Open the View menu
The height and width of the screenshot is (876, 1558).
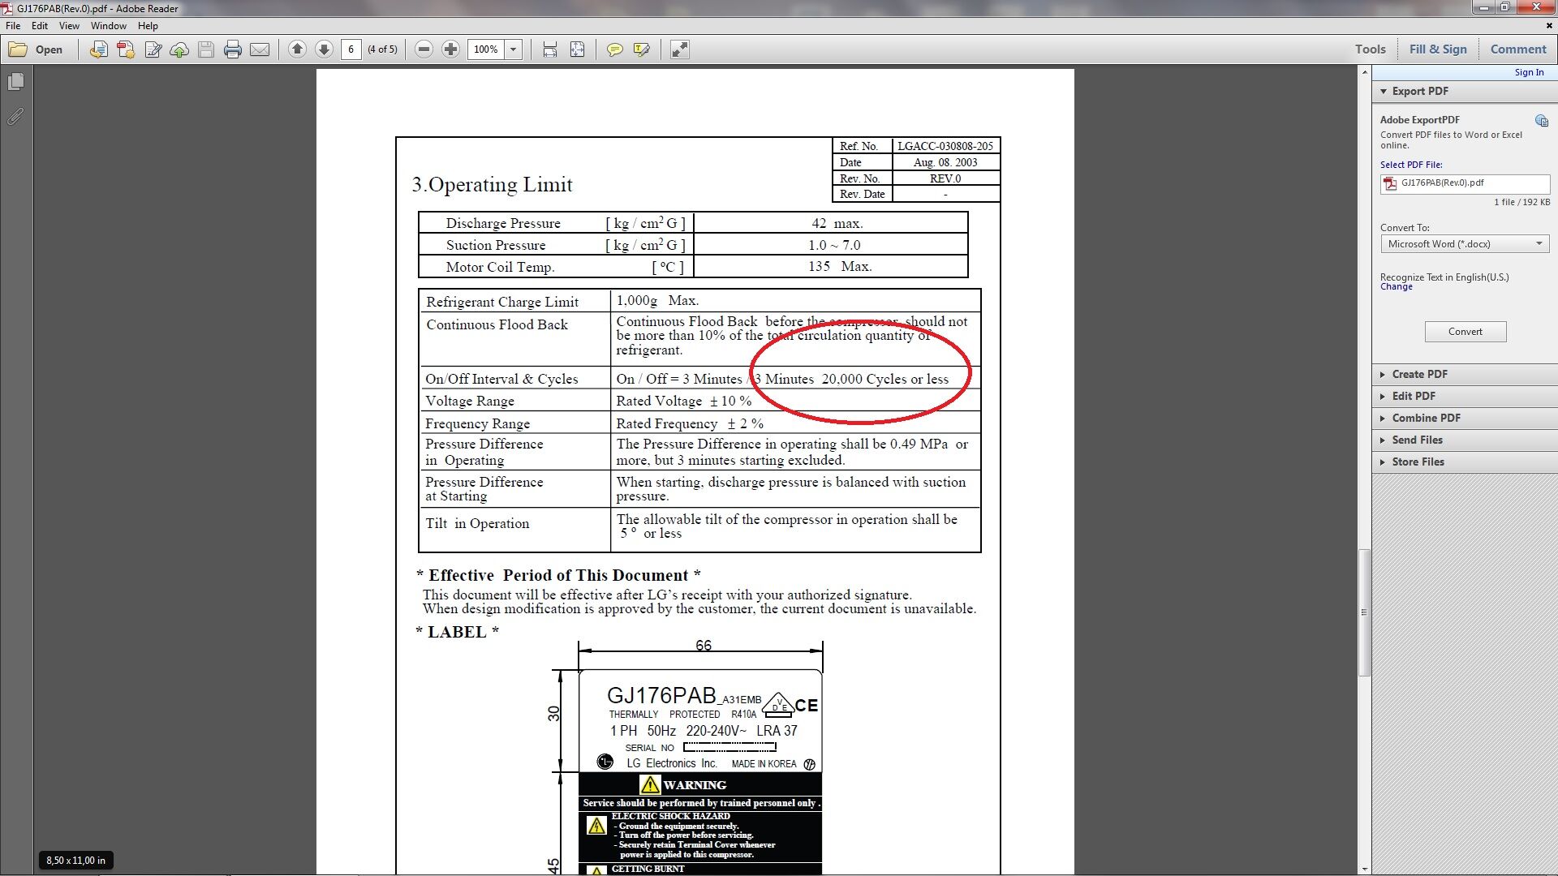(x=69, y=26)
